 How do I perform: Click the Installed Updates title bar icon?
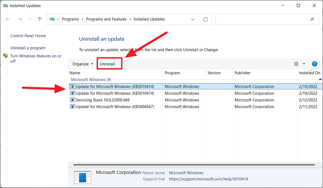coord(6,6)
